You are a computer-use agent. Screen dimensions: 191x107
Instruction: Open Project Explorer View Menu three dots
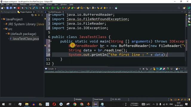42,15
